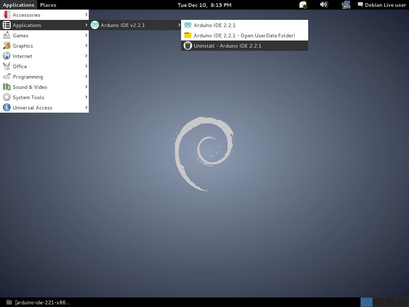Click the network connection icon in top panel

click(x=346, y=5)
